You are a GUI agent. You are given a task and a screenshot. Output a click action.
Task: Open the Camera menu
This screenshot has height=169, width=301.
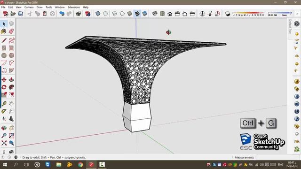point(29,7)
